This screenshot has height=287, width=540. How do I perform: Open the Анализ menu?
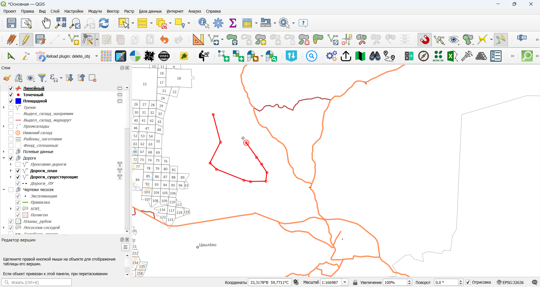click(x=195, y=11)
